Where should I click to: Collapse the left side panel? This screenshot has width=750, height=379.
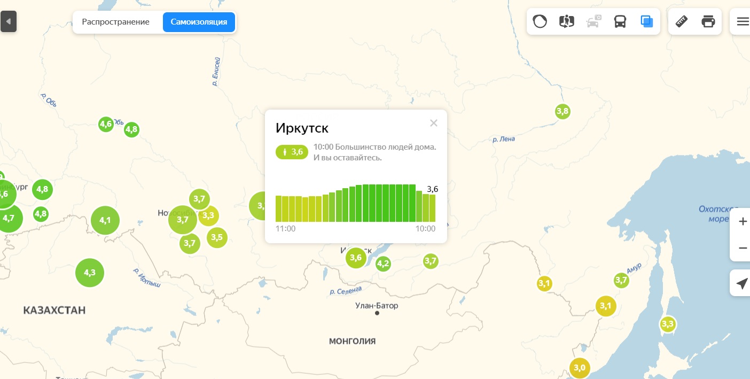(x=9, y=21)
